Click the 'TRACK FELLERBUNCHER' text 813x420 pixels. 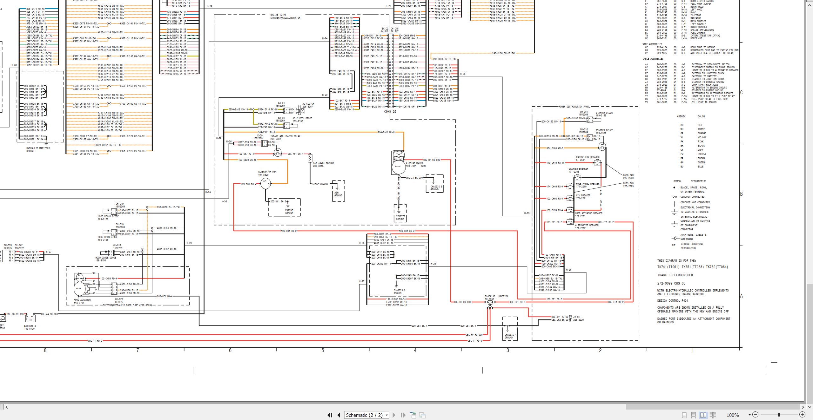click(x=675, y=275)
